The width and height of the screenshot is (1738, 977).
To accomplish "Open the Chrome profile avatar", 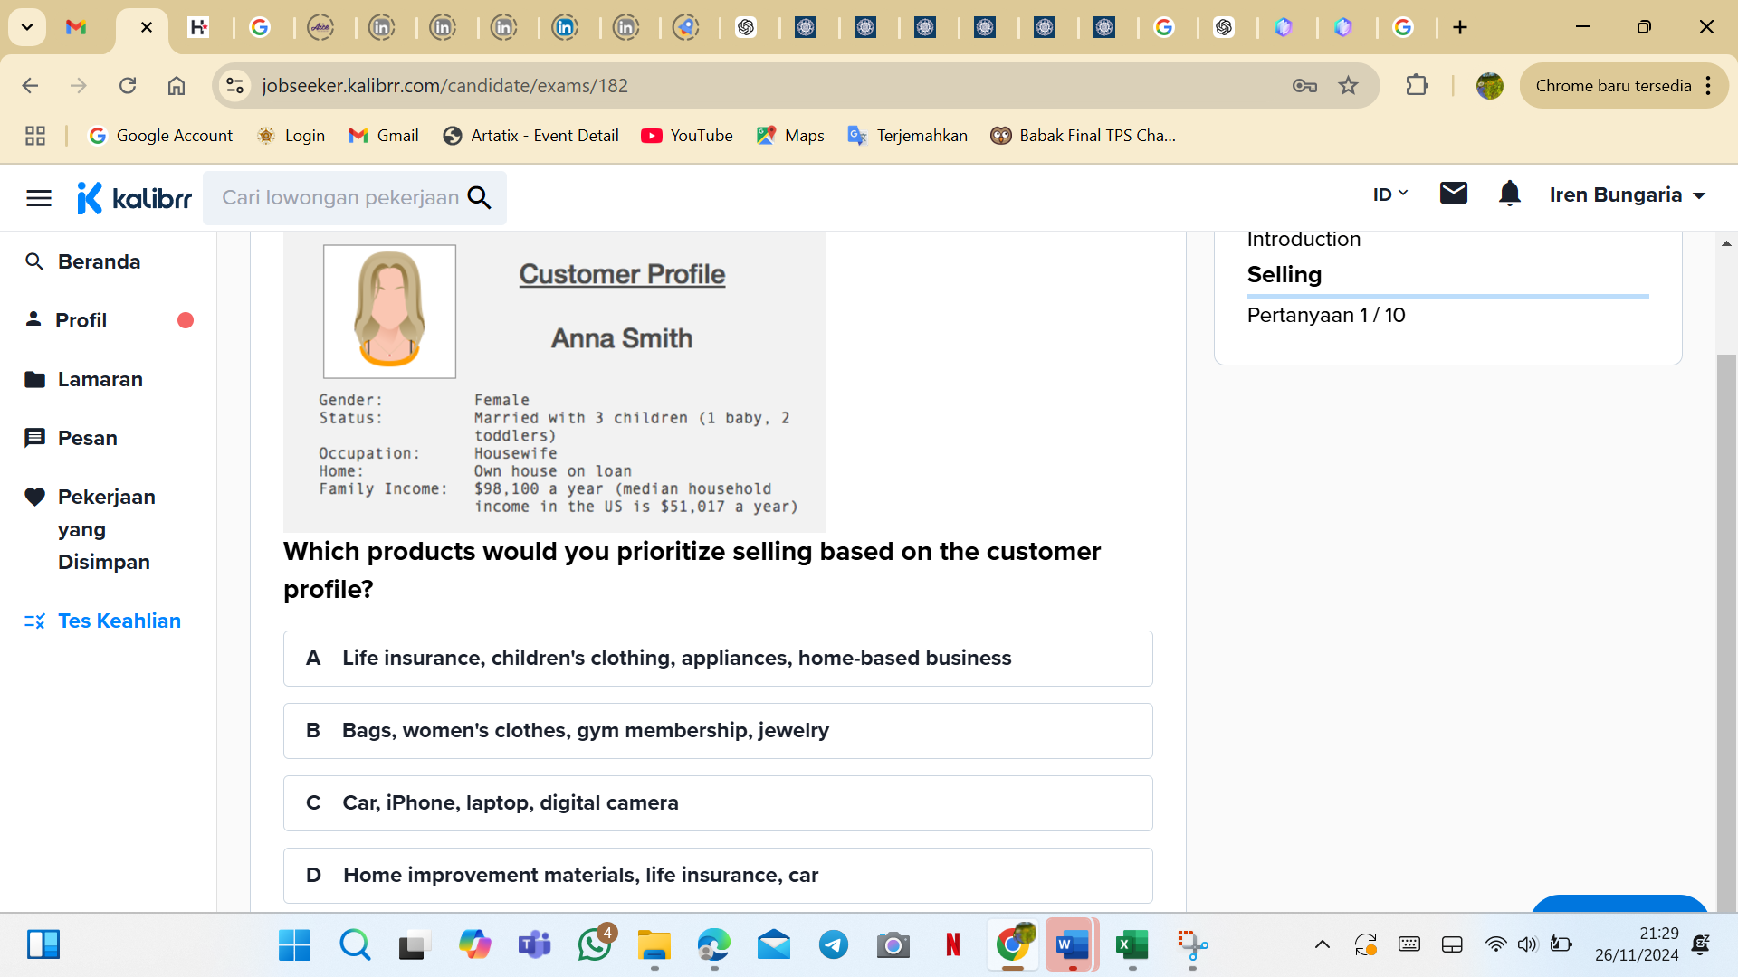I will [x=1489, y=85].
